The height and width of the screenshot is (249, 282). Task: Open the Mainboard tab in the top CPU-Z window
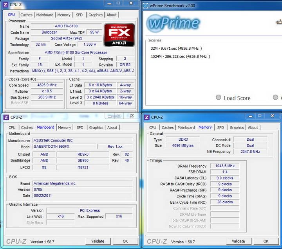(45, 15)
